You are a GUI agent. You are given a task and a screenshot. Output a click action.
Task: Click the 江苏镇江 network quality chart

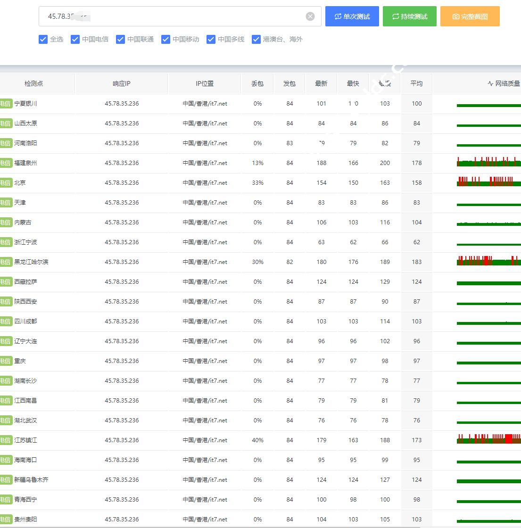[x=488, y=439]
